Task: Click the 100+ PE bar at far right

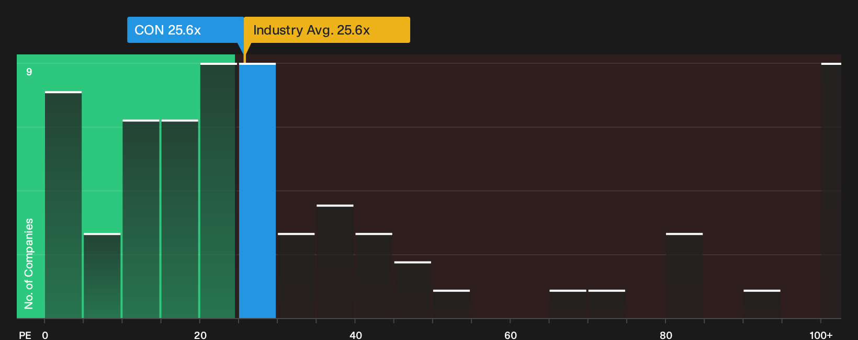Action: click(x=831, y=190)
